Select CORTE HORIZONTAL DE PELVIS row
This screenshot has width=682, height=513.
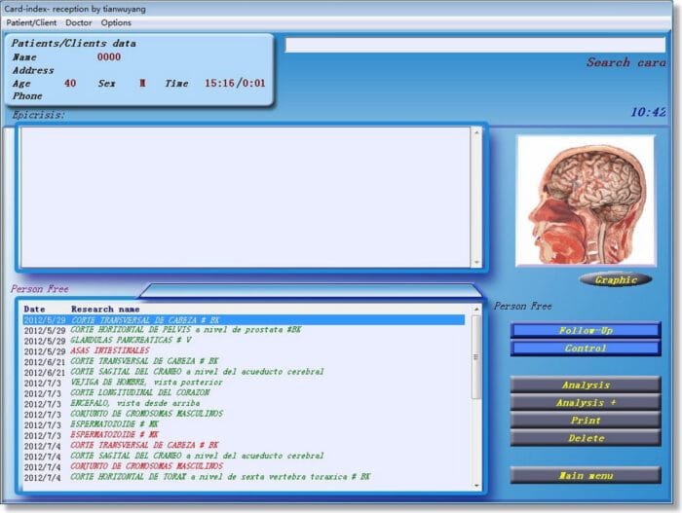click(x=244, y=330)
